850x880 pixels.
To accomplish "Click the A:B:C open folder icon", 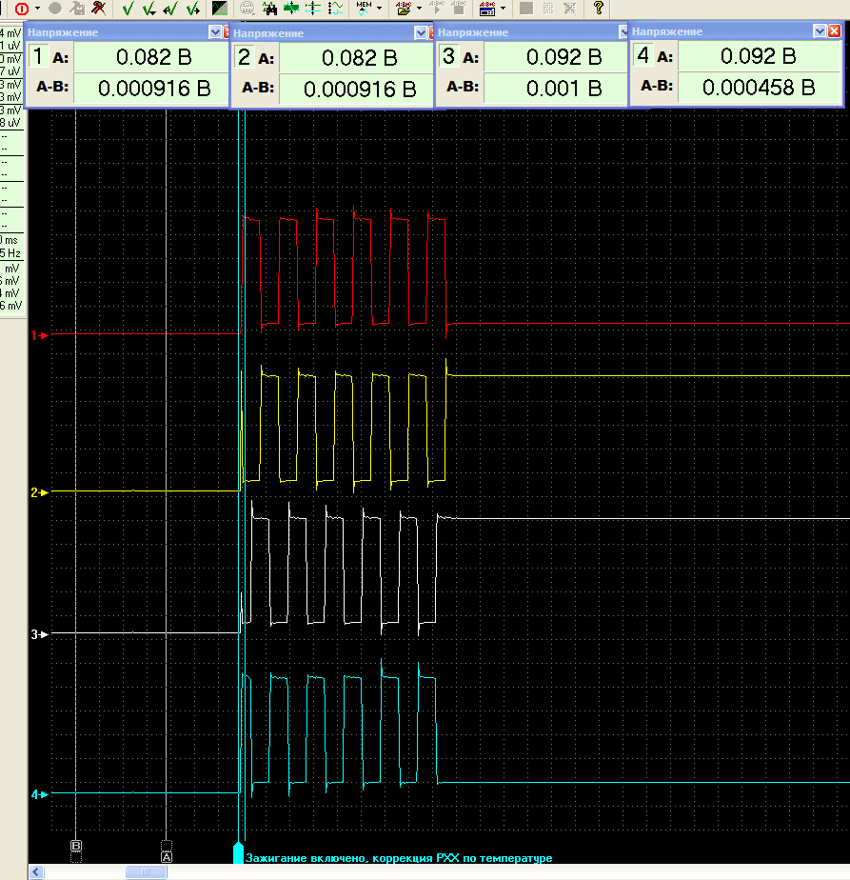I will click(x=404, y=9).
